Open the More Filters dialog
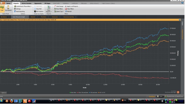This screenshot has width=186, height=105. click(x=58, y=9)
